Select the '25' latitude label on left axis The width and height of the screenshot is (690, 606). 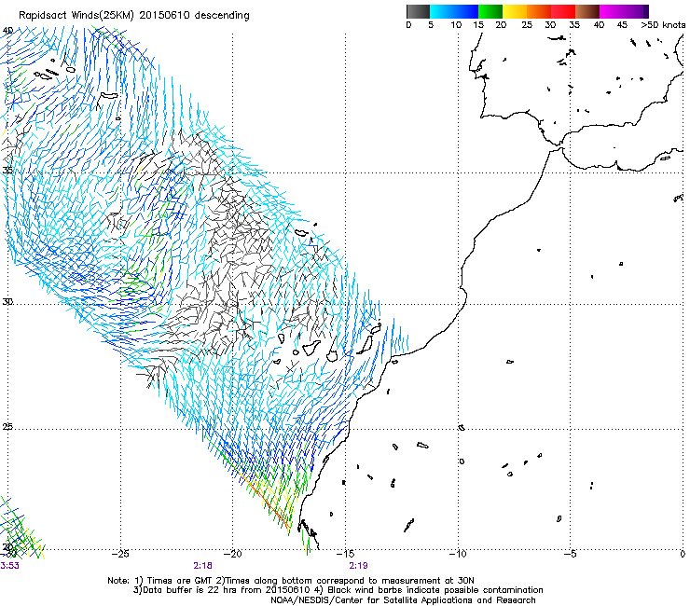(7, 427)
